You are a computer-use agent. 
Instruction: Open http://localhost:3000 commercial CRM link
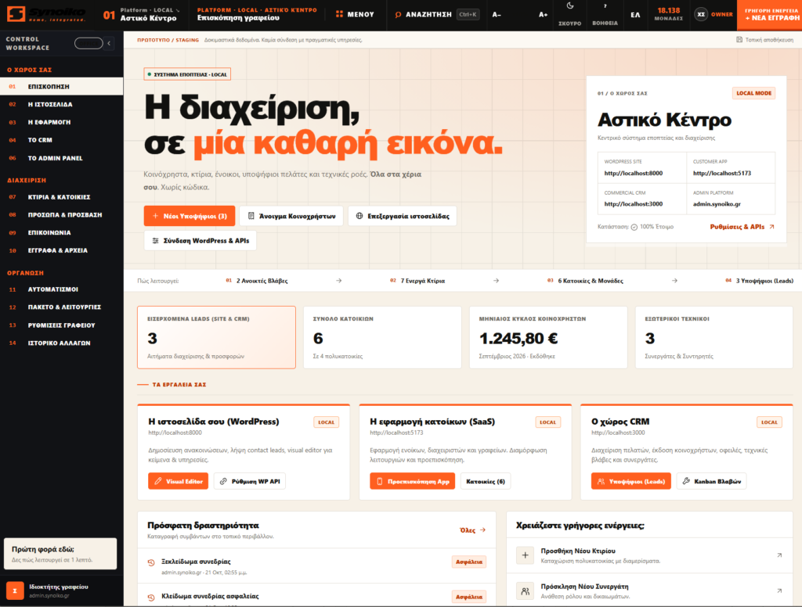[x=633, y=204]
